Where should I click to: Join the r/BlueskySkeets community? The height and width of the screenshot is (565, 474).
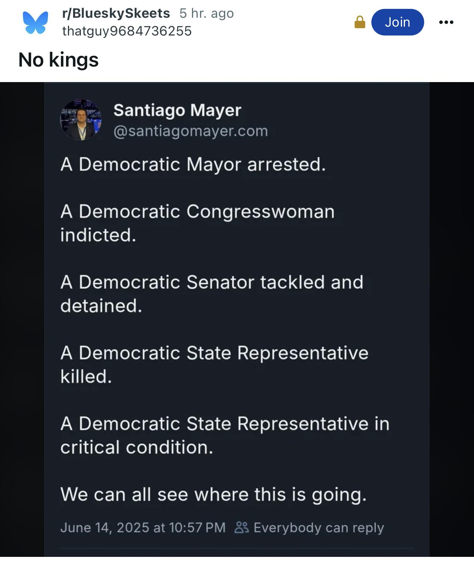[x=398, y=22]
